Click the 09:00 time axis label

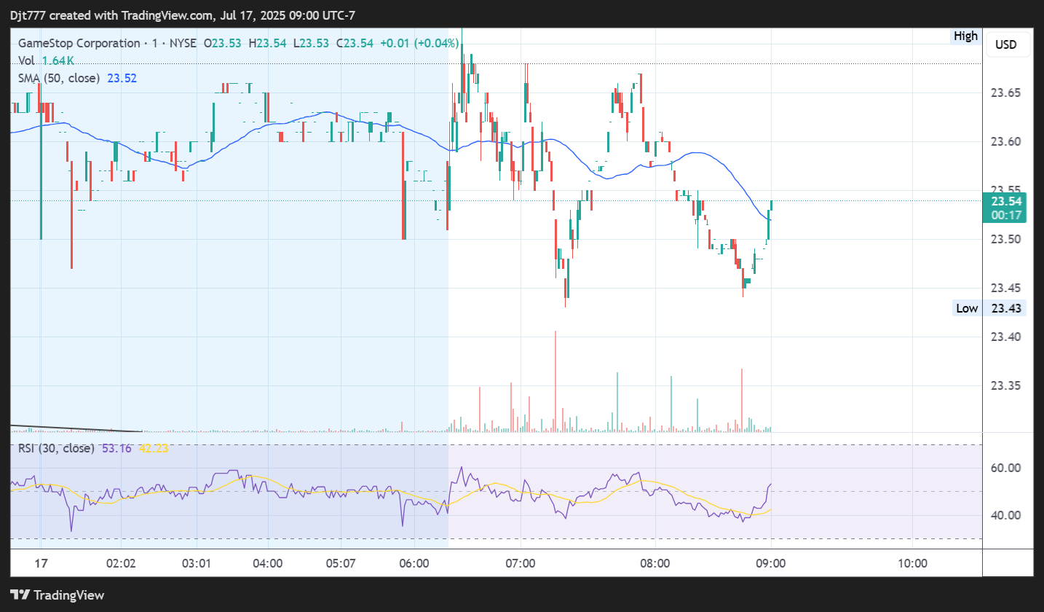771,564
